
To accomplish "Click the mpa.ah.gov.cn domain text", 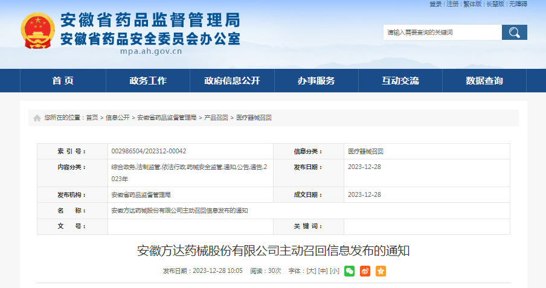I will click(x=151, y=51).
